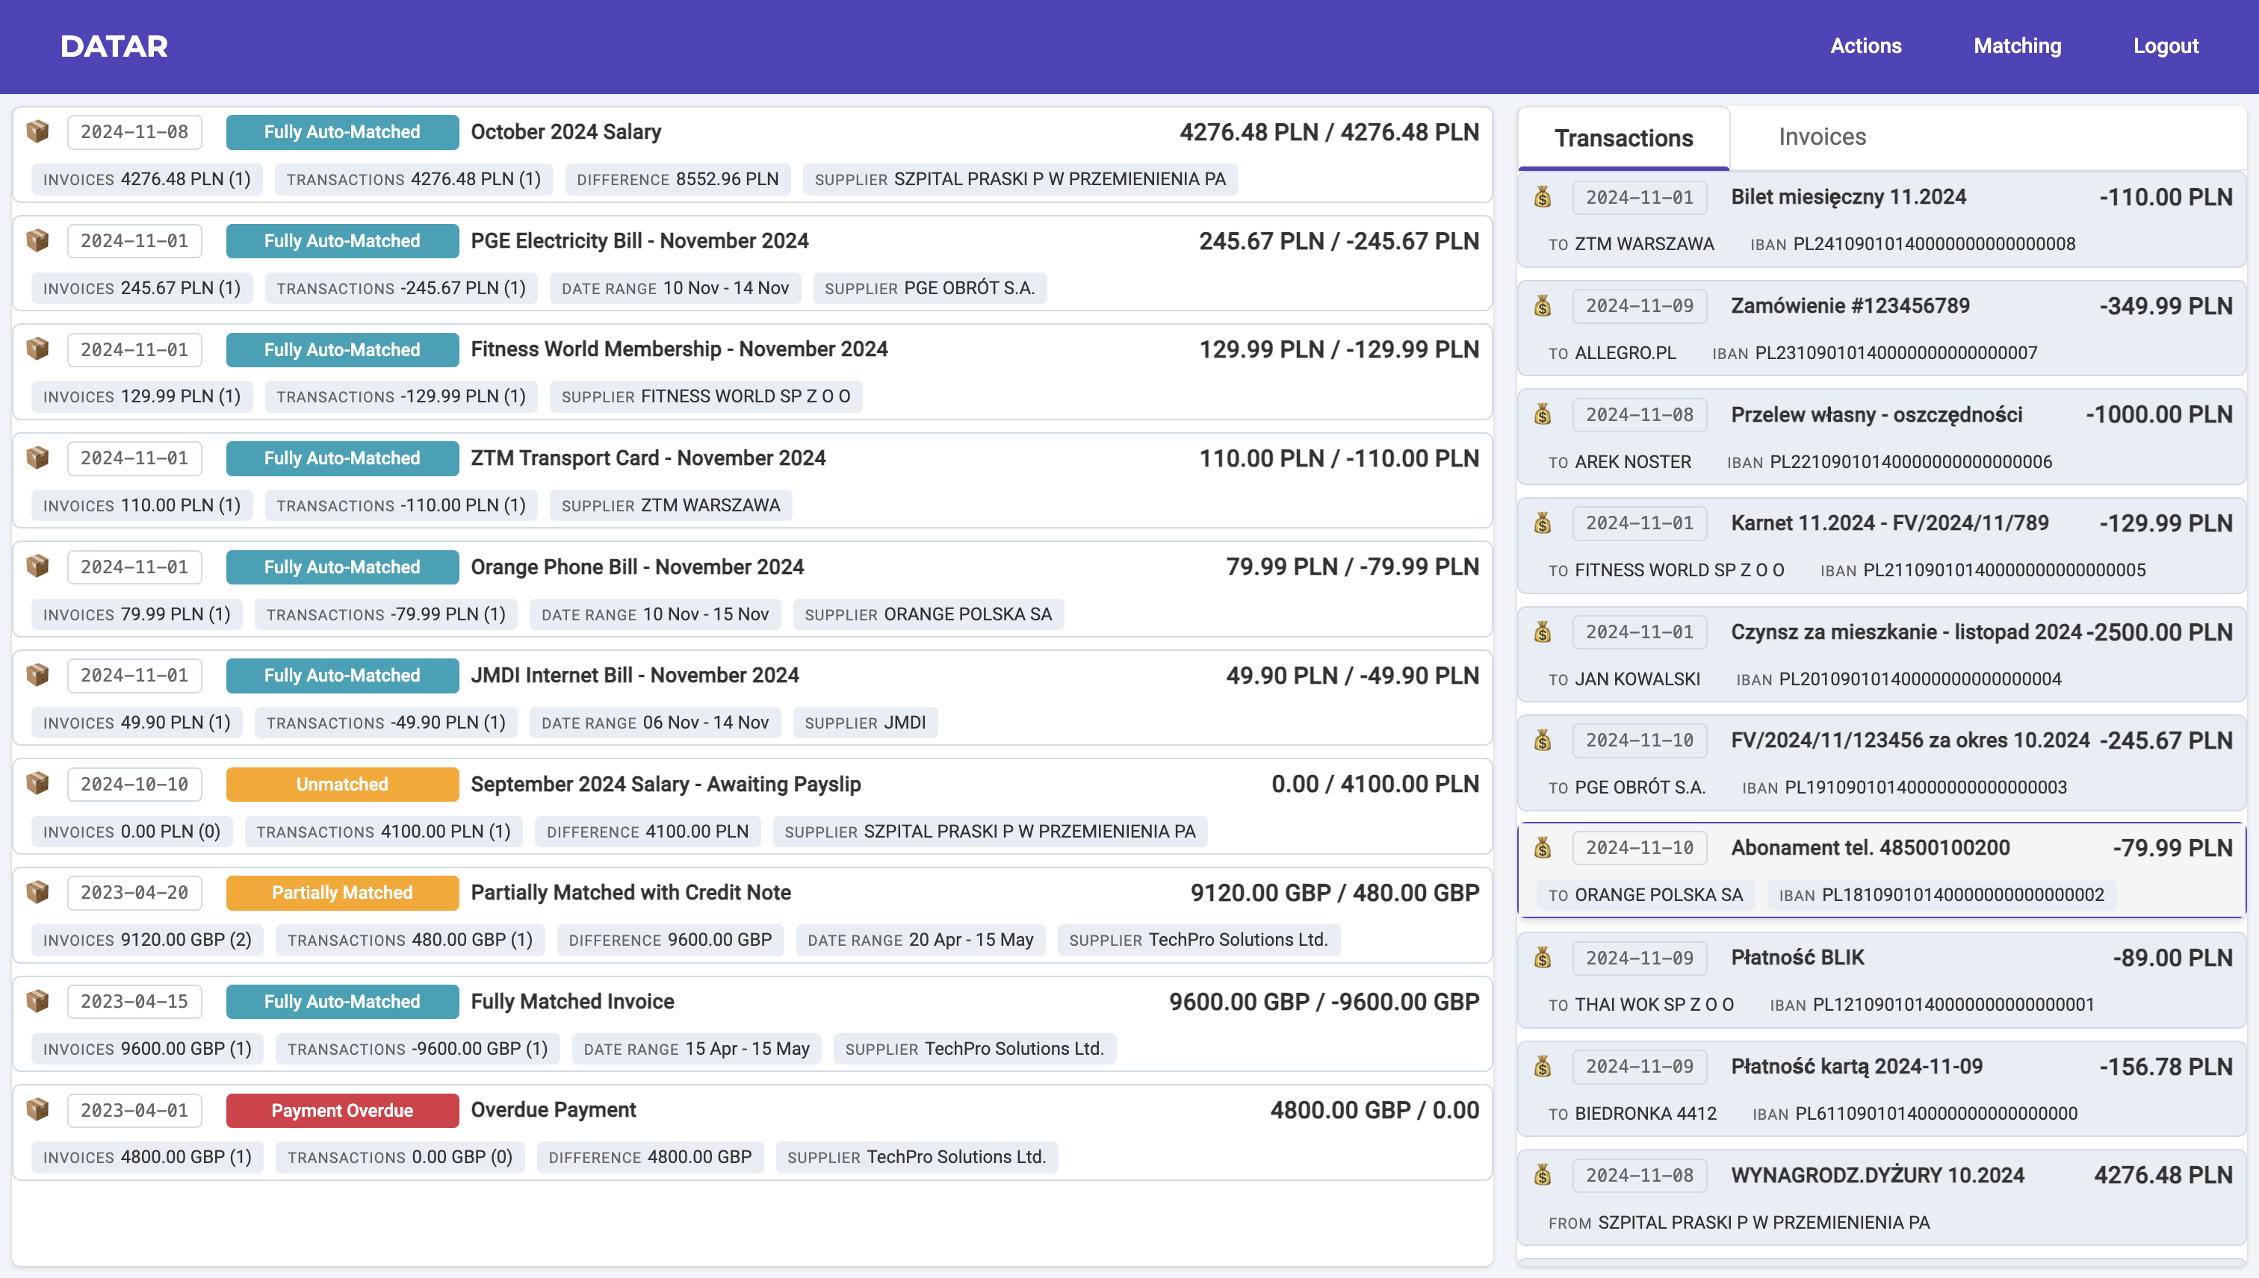
Task: Click the package icon of Overdue Payment
Action: (x=37, y=1110)
